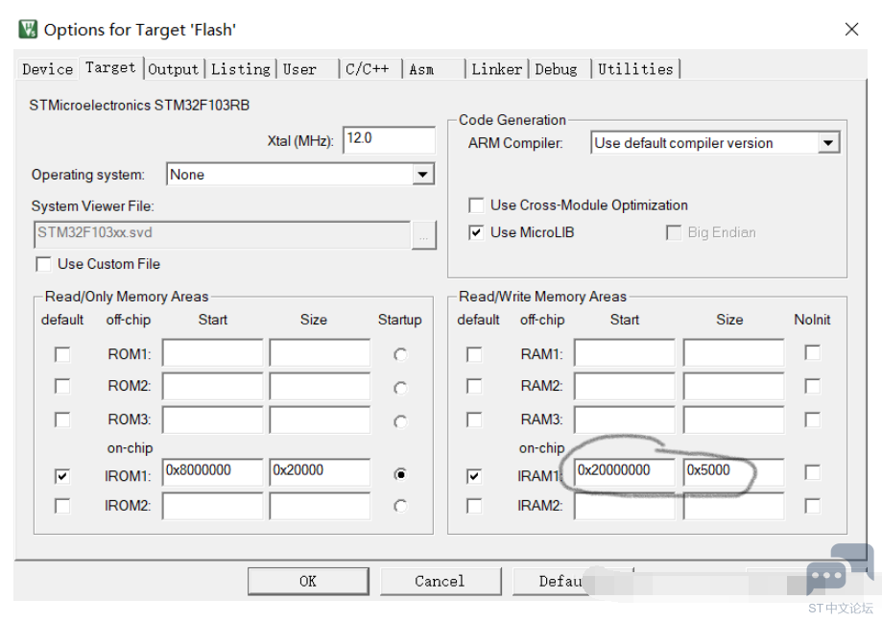Click the Cancel button
882x623 pixels.
(x=440, y=581)
